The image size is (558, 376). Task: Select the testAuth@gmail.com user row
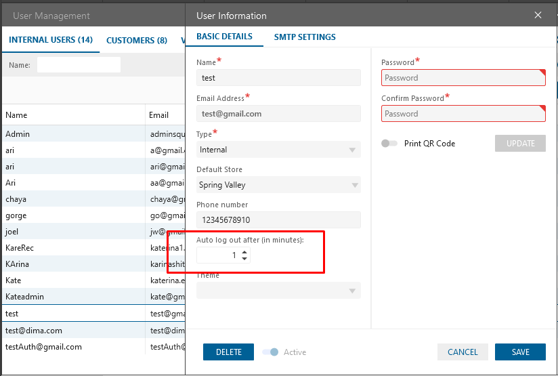(93, 347)
